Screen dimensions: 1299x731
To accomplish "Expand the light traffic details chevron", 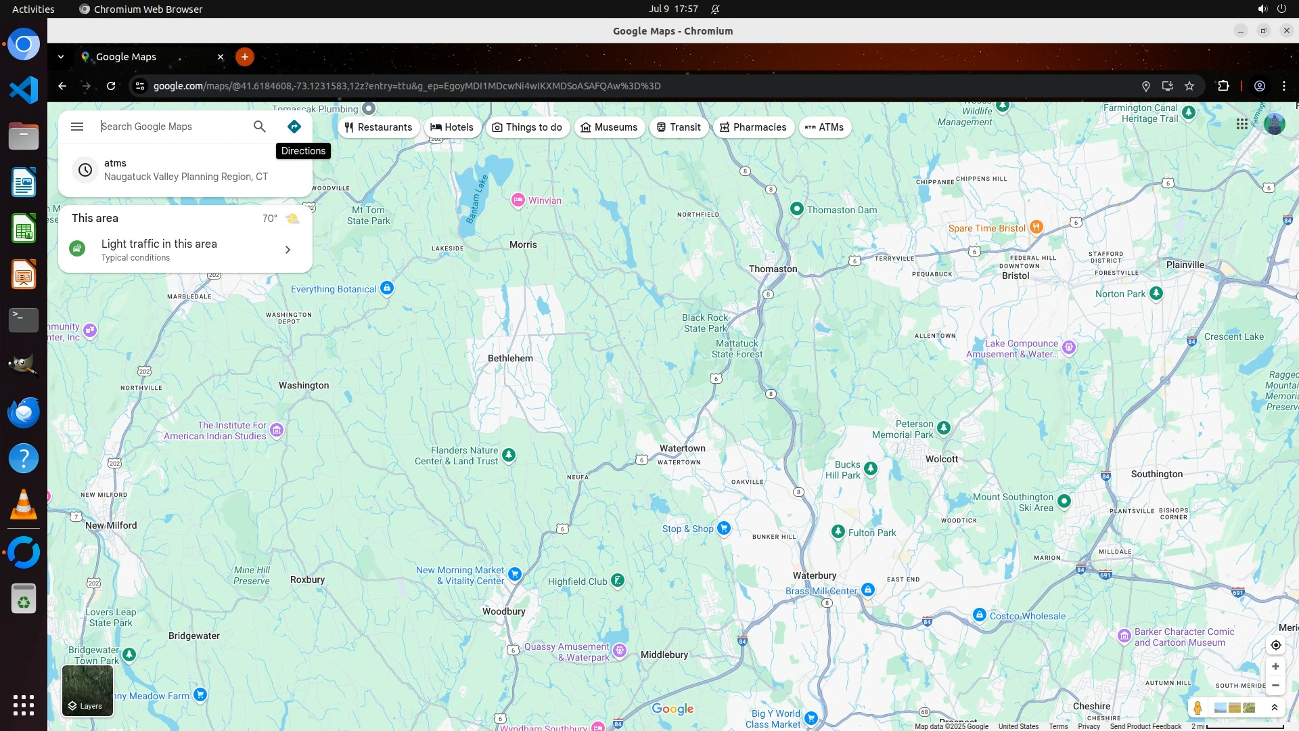I will (x=288, y=250).
